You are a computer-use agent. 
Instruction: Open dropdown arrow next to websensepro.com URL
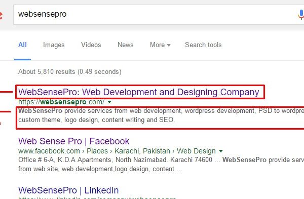click(109, 102)
